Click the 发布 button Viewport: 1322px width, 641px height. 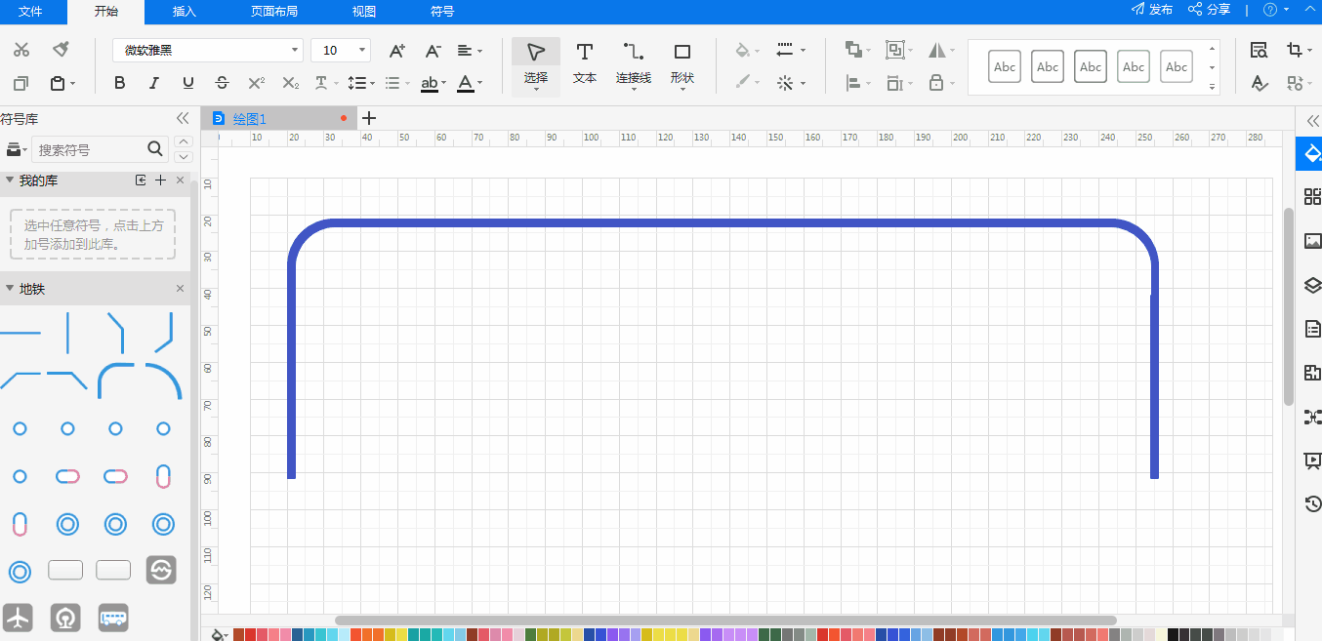pyautogui.click(x=1152, y=10)
